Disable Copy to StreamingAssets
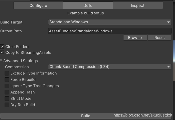The height and width of the screenshot is (120, 175). [2, 53]
